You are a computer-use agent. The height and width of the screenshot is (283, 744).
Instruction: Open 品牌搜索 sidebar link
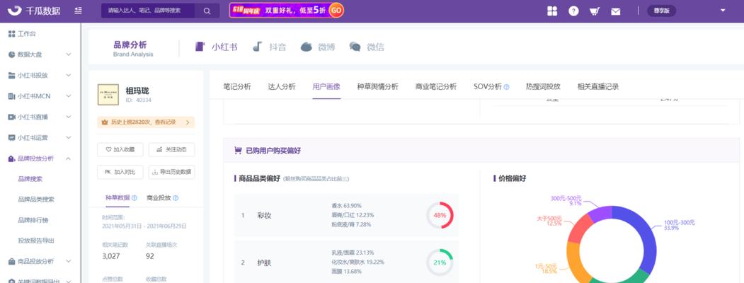(x=30, y=179)
